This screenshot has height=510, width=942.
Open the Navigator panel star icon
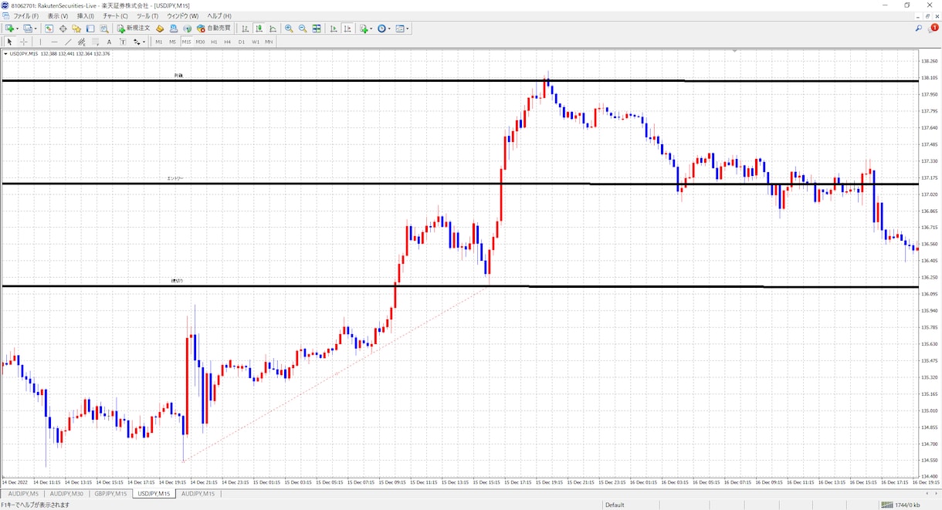[76, 29]
